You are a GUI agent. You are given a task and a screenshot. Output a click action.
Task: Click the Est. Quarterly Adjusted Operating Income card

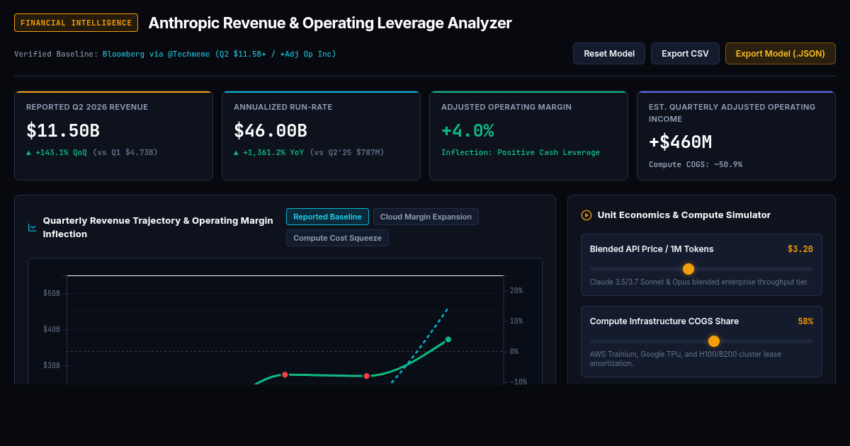(x=736, y=136)
